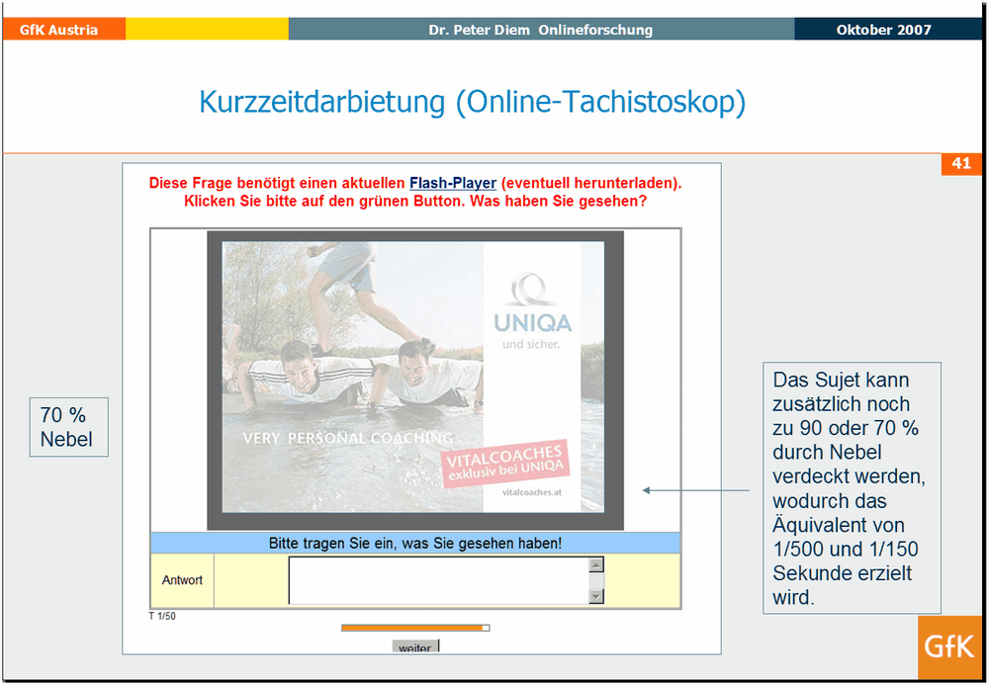
Task: Click the answer box scroll-up arrow
Action: tap(596, 564)
